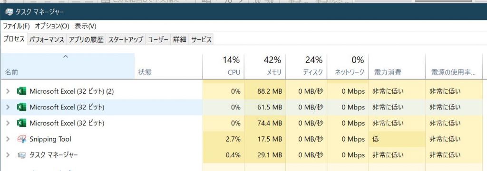Sort processes by the メモリ column header

click(x=265, y=66)
